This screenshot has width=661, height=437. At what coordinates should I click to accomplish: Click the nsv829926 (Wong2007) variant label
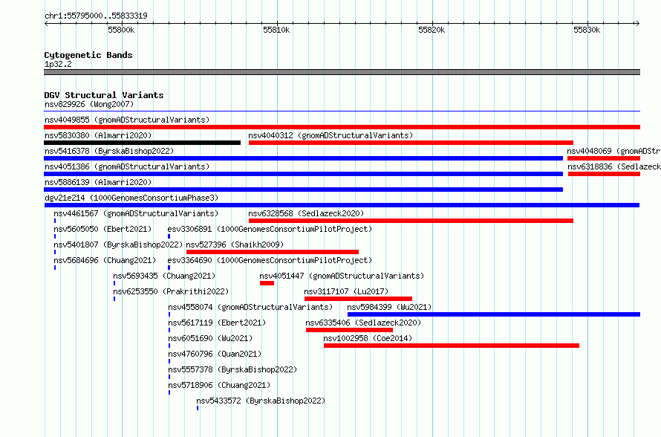(89, 104)
